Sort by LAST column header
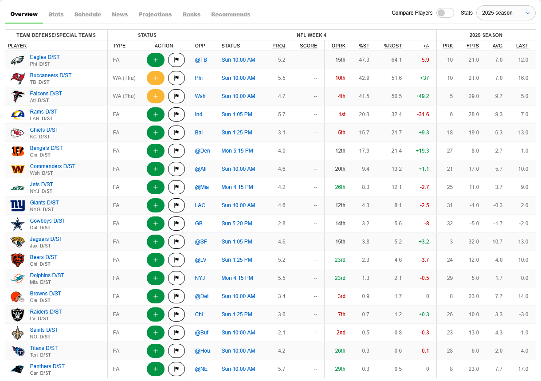The width and height of the screenshot is (541, 381). 522,46
